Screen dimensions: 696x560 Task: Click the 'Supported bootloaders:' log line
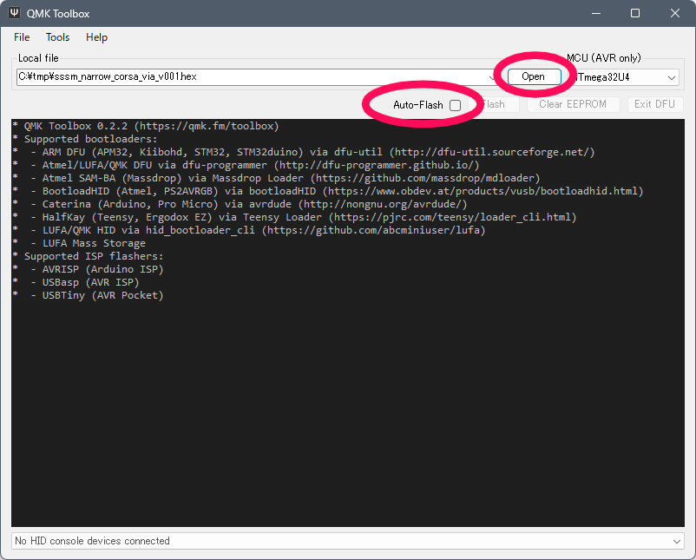(85, 139)
